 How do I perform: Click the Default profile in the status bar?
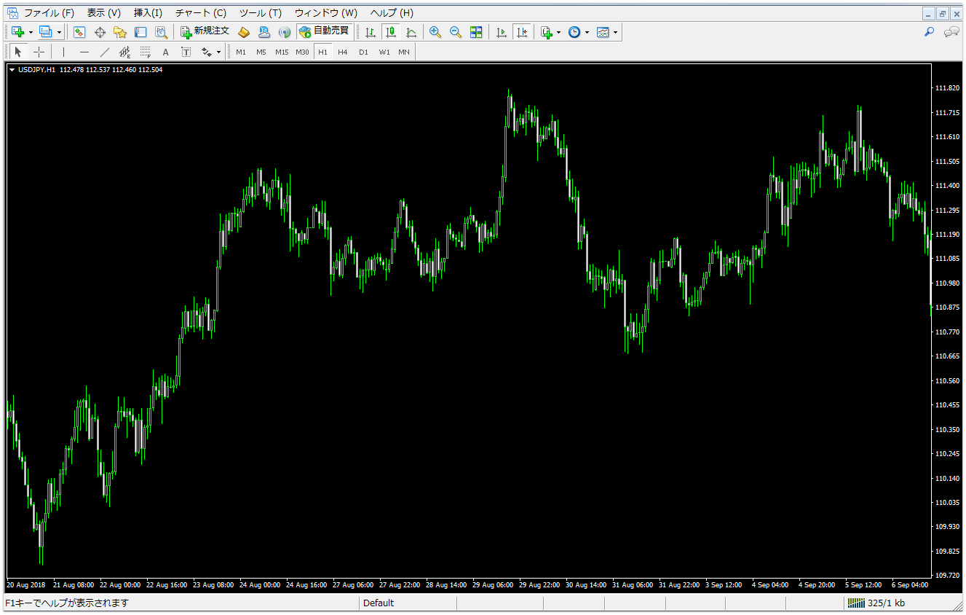pyautogui.click(x=379, y=603)
